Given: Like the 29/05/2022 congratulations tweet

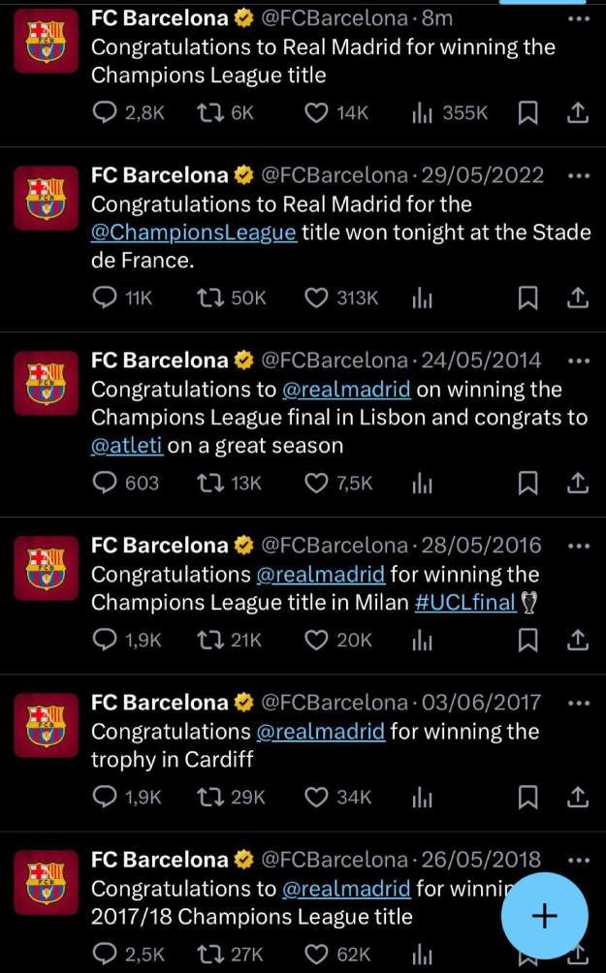Looking at the screenshot, I should coord(317,298).
